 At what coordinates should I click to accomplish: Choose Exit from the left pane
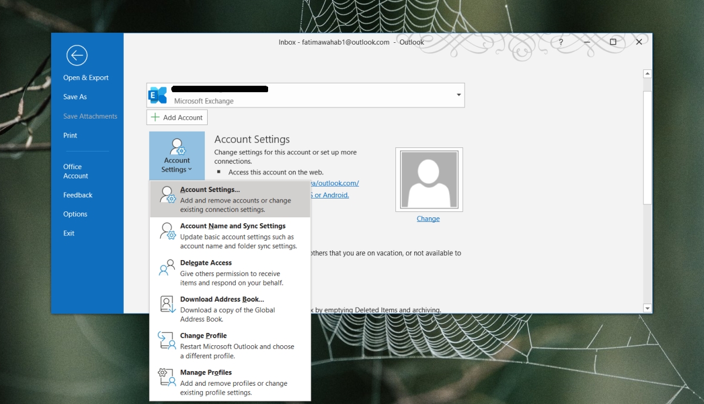coord(69,233)
